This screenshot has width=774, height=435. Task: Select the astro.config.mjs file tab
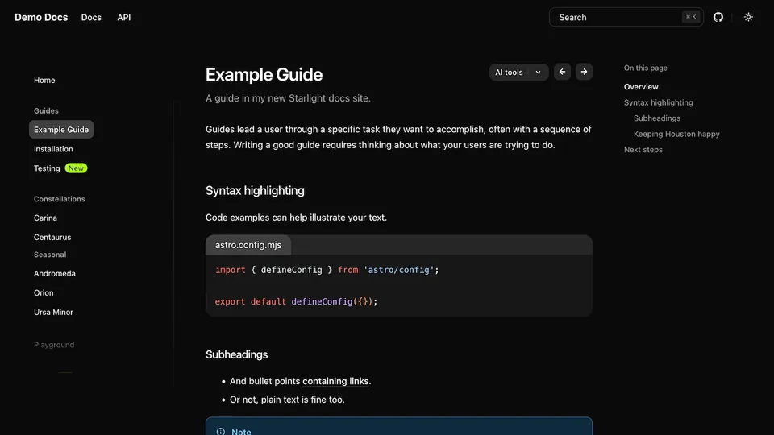248,245
